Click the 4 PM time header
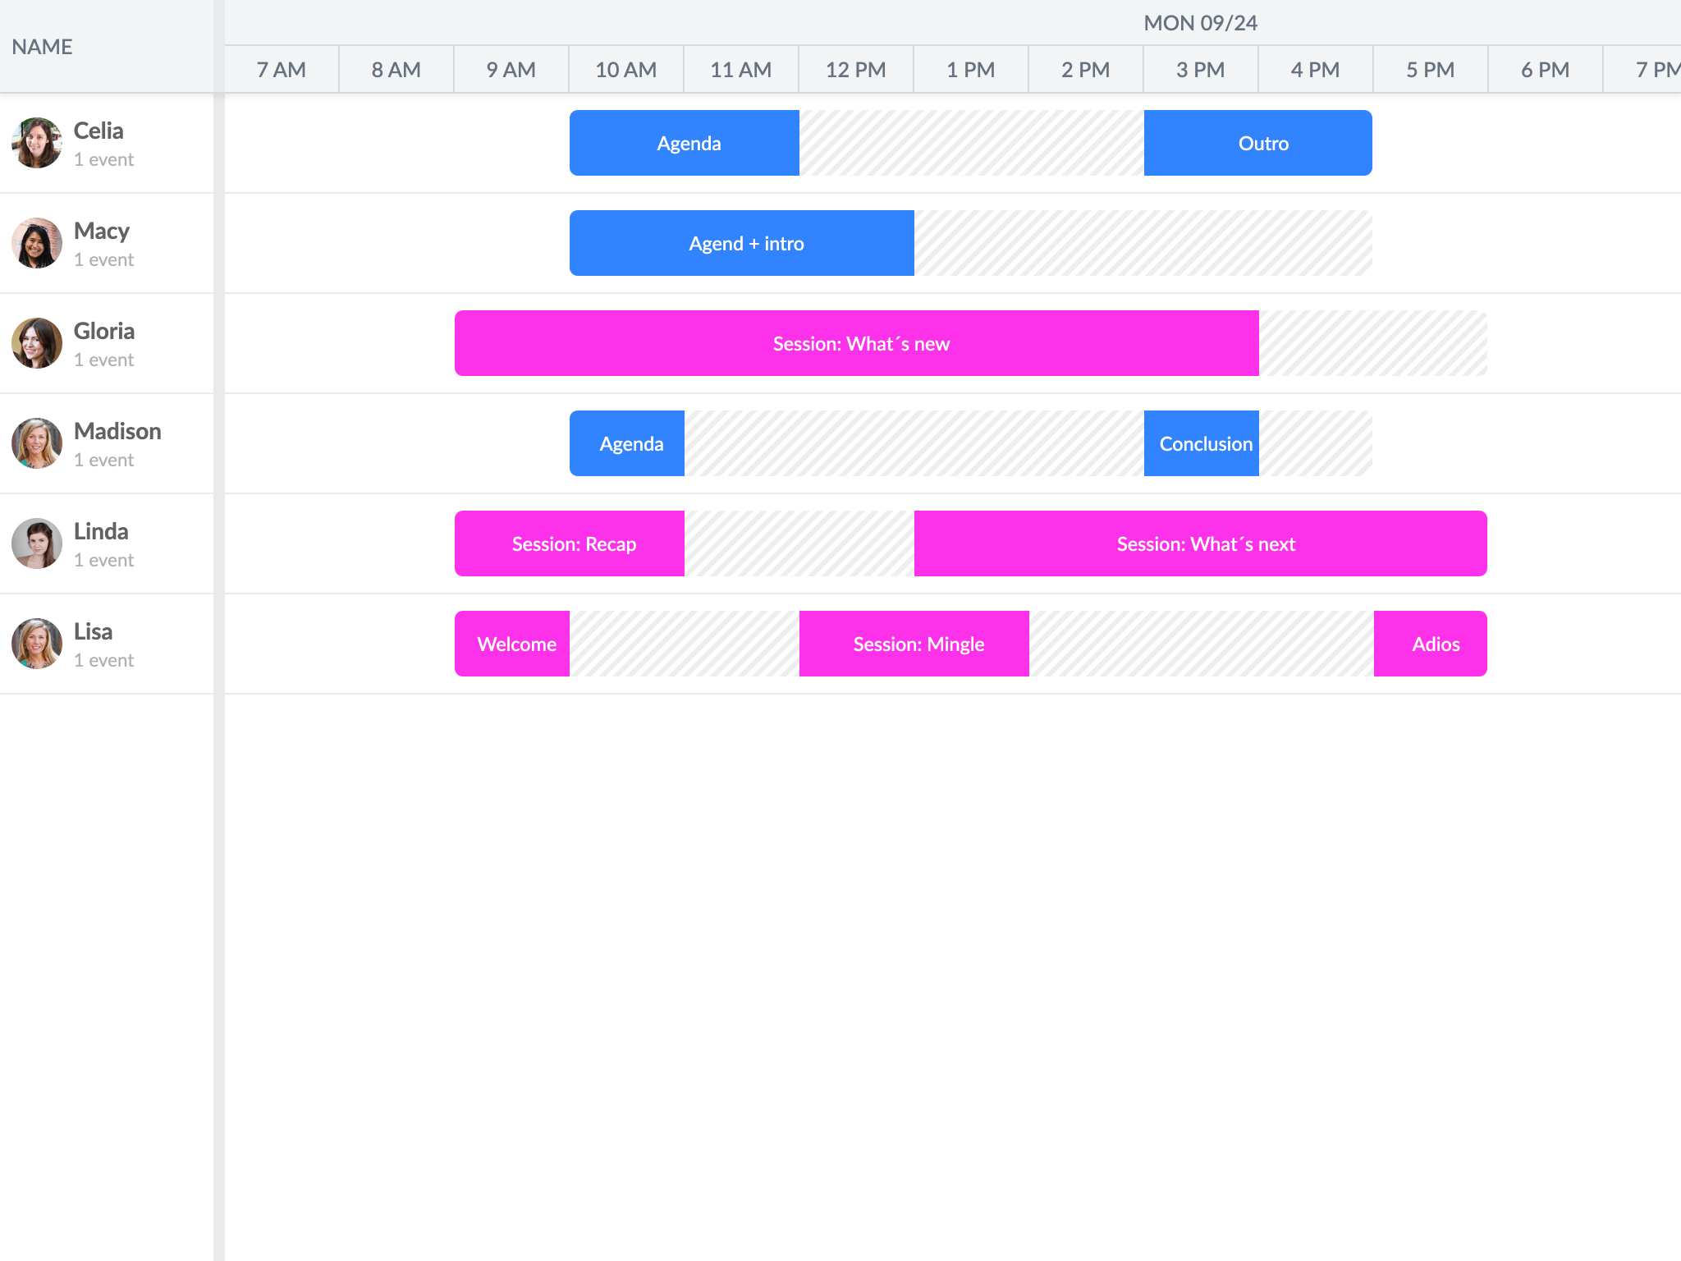 pyautogui.click(x=1316, y=70)
